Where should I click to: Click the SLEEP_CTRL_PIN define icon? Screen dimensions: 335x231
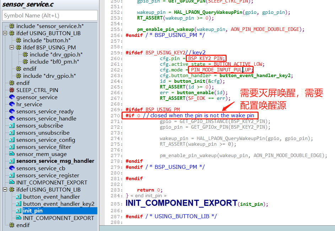click(12, 90)
